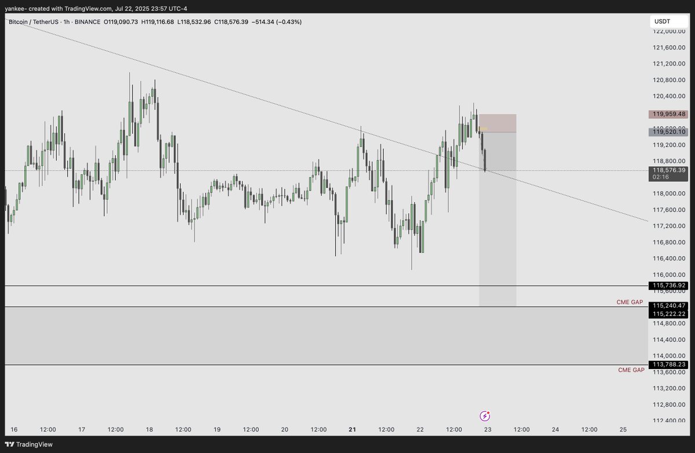Click the date label 16 on the time axis
This screenshot has height=453, width=695.
(14, 429)
